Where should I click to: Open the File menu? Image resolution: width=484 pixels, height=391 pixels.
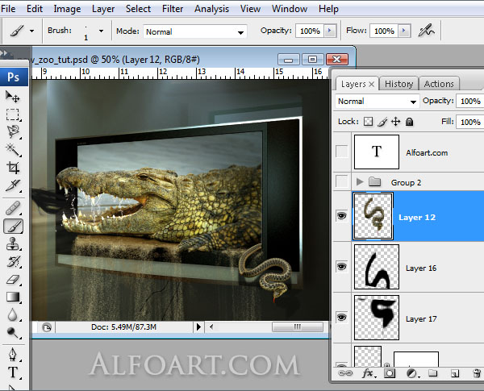(8, 9)
